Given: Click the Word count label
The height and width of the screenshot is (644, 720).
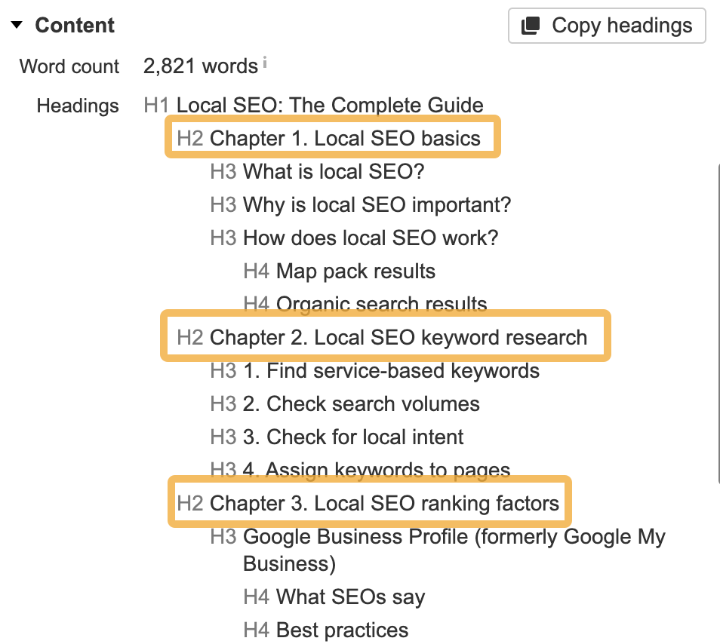Looking at the screenshot, I should [69, 66].
